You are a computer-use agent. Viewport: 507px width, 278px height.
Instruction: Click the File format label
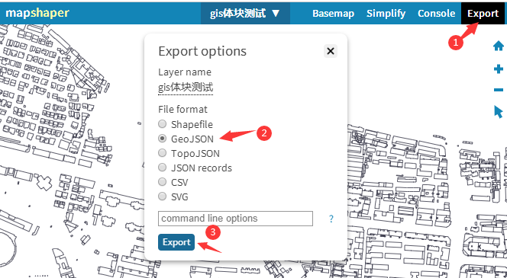click(x=182, y=110)
